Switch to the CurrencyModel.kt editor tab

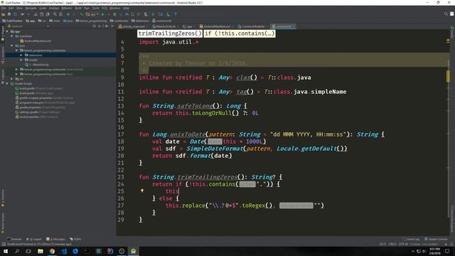(x=253, y=26)
